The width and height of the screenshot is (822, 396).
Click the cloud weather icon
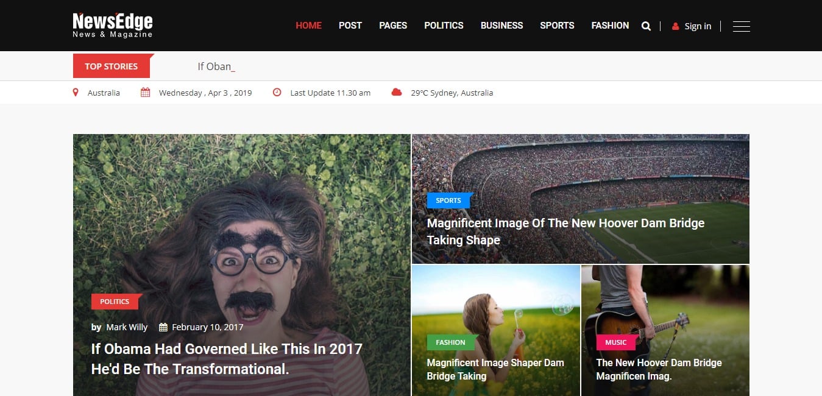click(x=397, y=93)
